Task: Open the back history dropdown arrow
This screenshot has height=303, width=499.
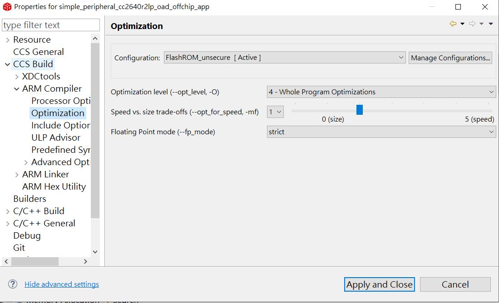Action: pyautogui.click(x=462, y=24)
